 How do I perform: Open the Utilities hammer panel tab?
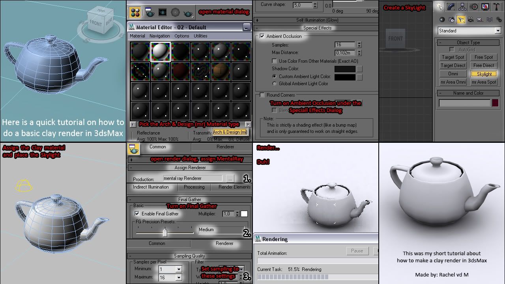pyautogui.click(x=496, y=7)
